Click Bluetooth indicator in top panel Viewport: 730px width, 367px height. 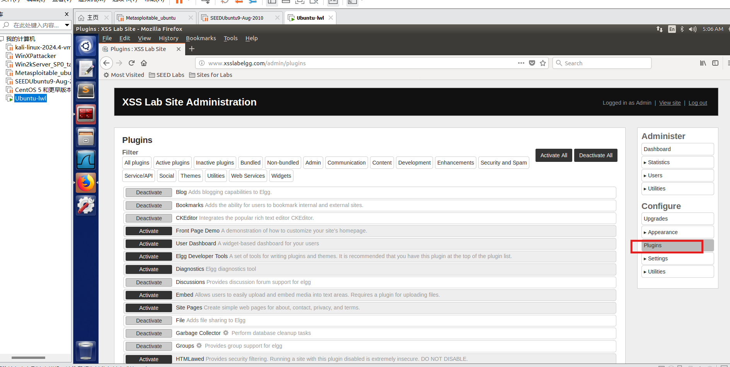[x=682, y=29]
